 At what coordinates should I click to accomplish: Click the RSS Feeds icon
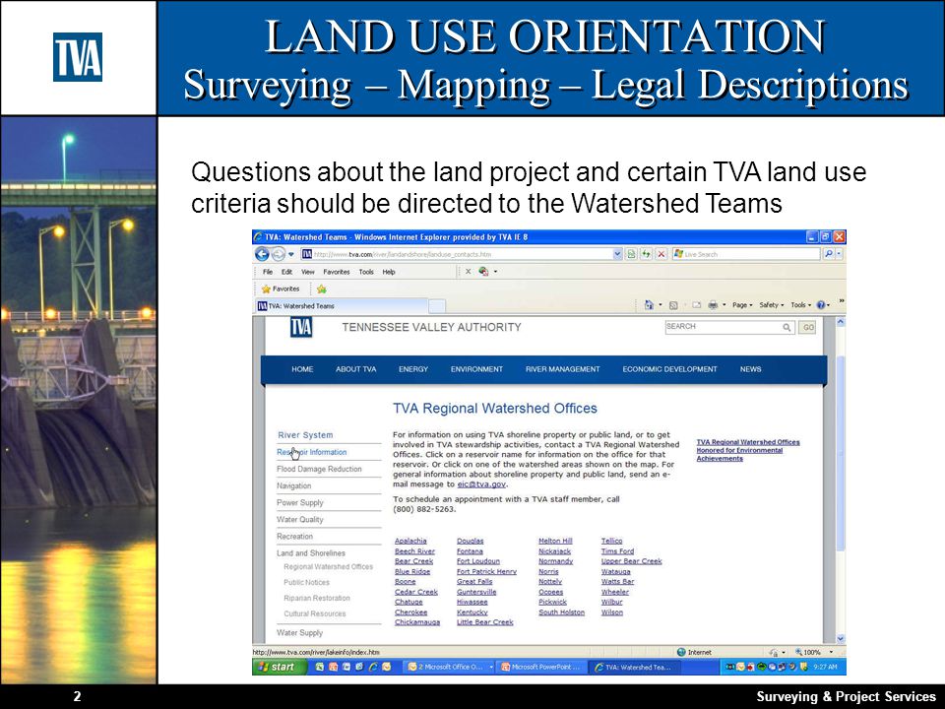point(673,305)
